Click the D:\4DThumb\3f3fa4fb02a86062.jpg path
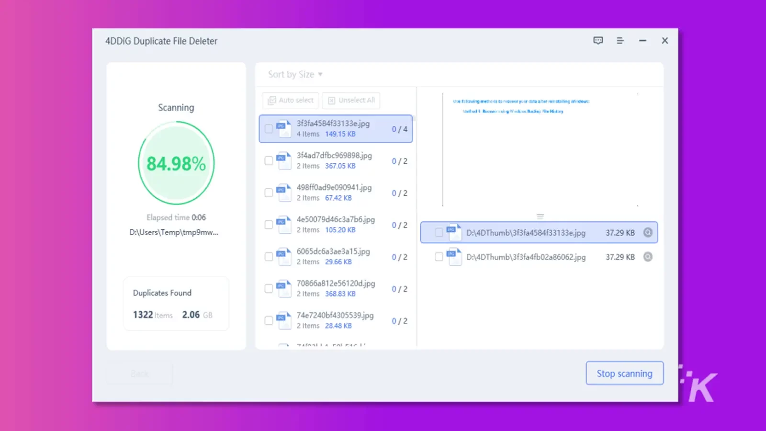766x431 pixels. [x=526, y=257]
